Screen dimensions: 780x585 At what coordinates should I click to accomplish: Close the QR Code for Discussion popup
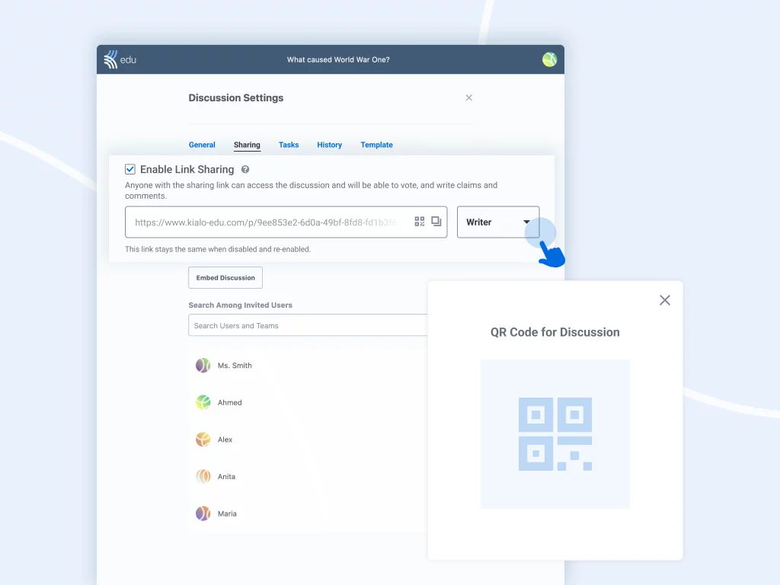664,300
